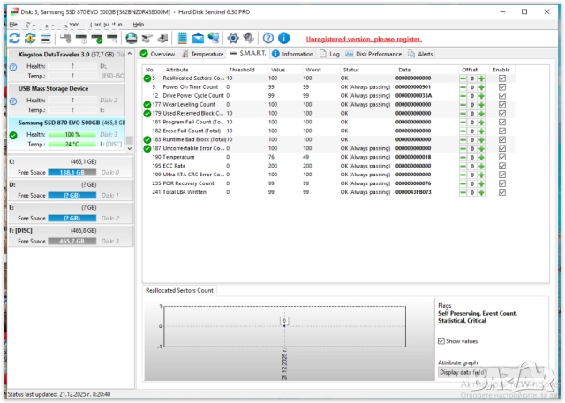Toggle the Show values checkbox
Image resolution: width=565 pixels, height=403 pixels.
click(x=442, y=340)
